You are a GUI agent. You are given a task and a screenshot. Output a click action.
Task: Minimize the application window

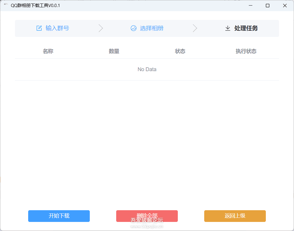[250, 5]
